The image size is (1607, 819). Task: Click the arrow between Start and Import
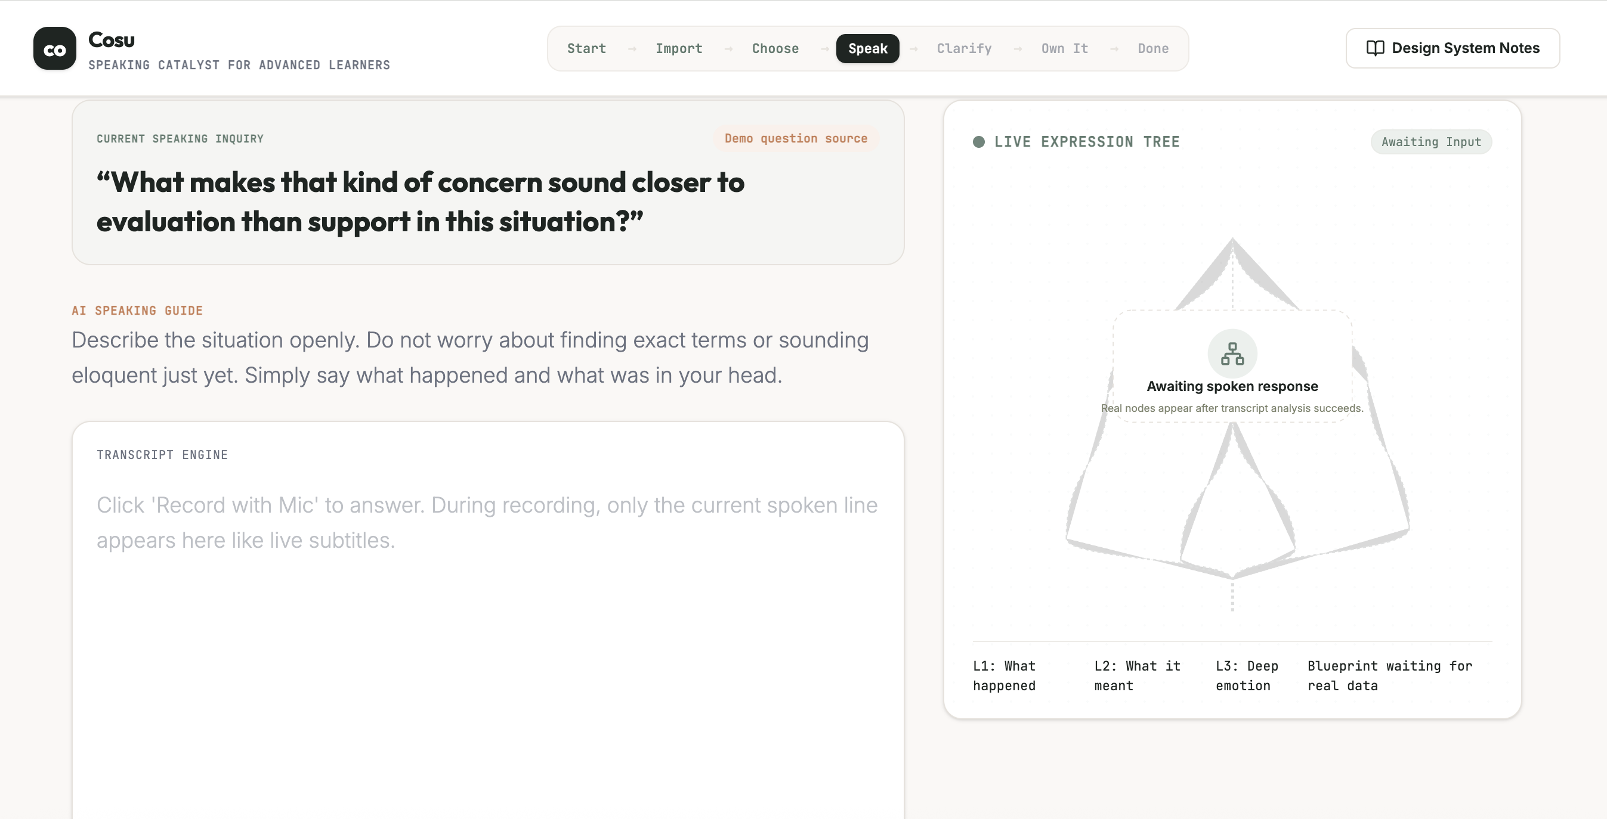pos(631,49)
